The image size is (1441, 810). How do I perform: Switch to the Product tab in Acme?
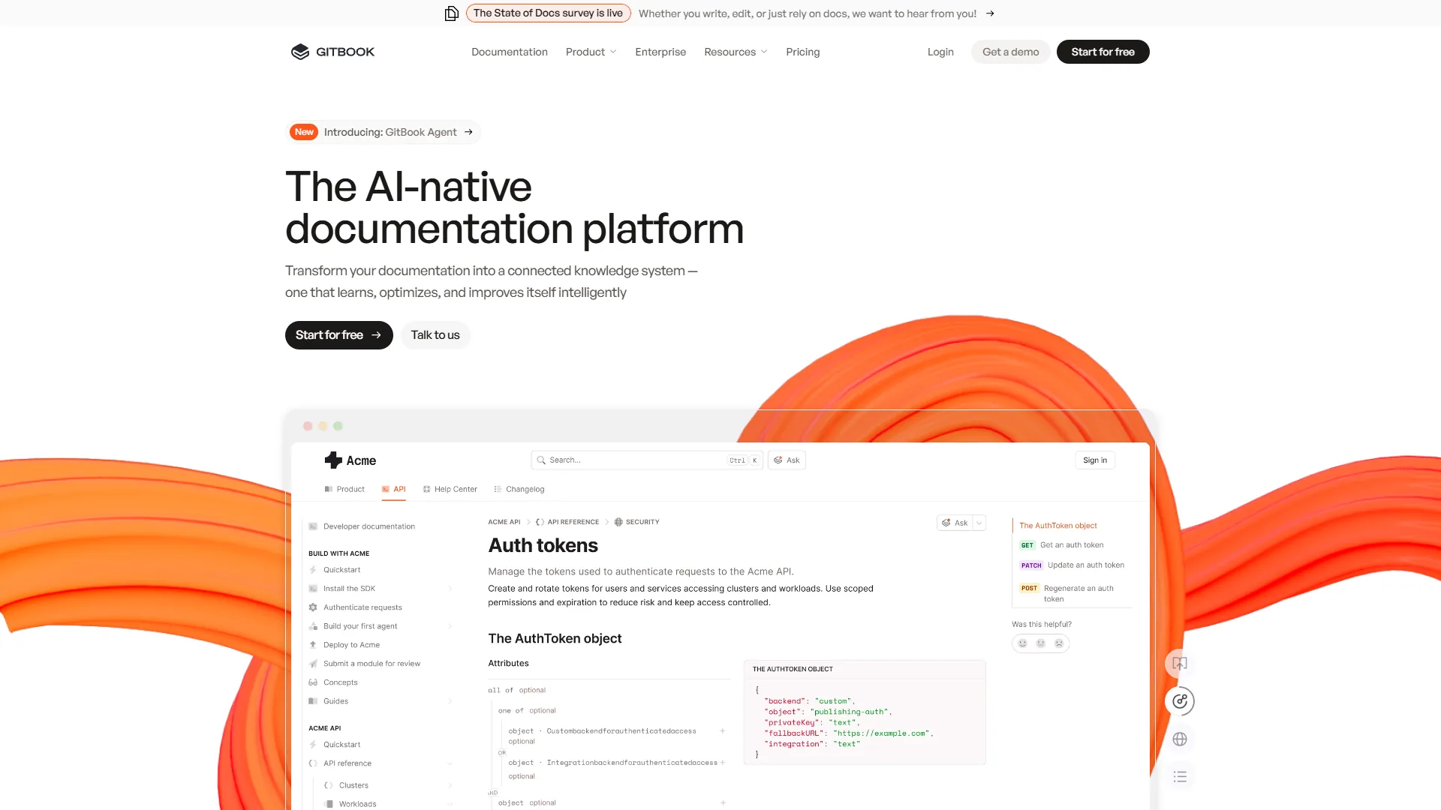pos(344,489)
